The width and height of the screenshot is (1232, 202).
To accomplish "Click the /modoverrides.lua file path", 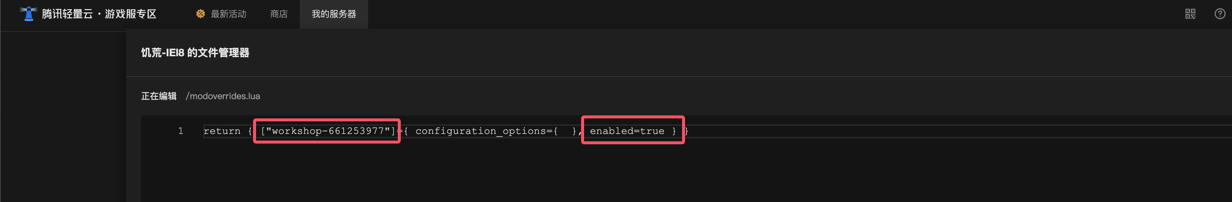I will pos(223,96).
